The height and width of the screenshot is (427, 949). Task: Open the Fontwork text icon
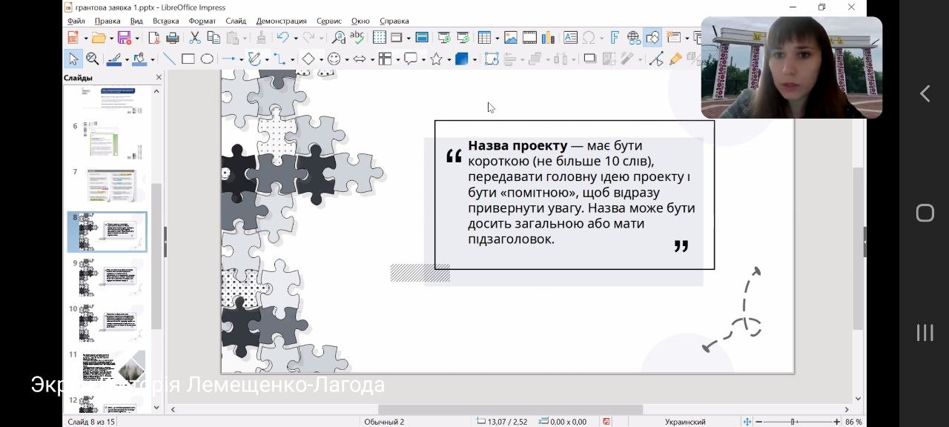(x=615, y=38)
